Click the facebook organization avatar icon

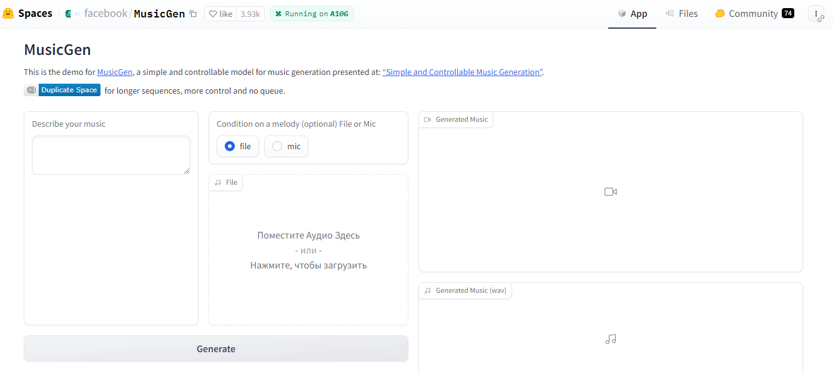click(69, 14)
